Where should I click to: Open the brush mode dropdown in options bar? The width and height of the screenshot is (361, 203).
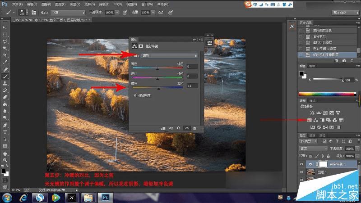68,13
